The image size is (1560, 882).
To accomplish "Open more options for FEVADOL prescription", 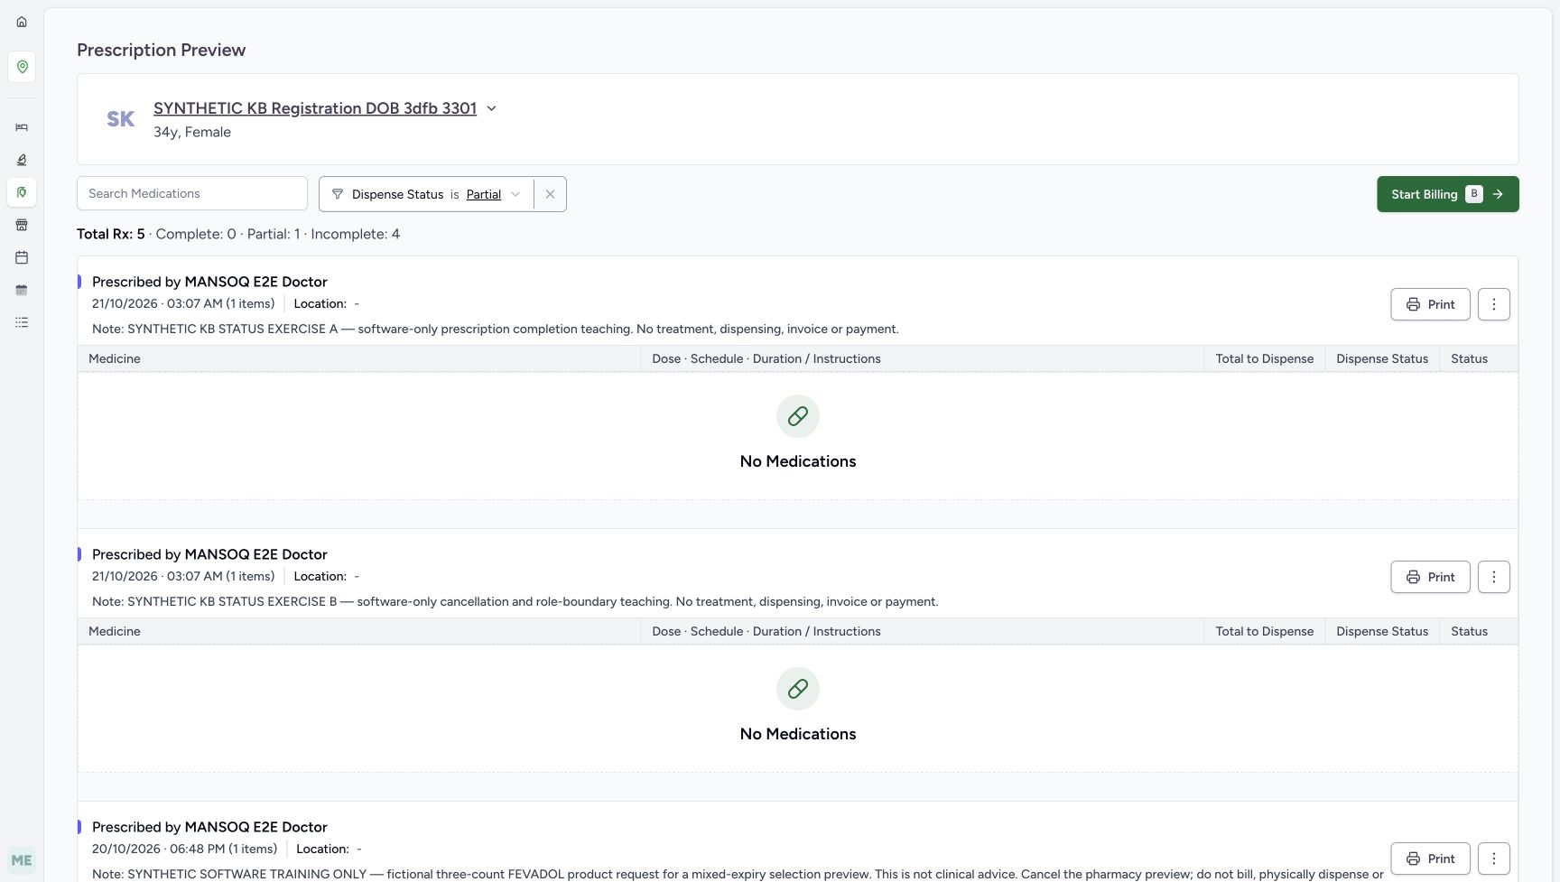I will (x=1494, y=859).
